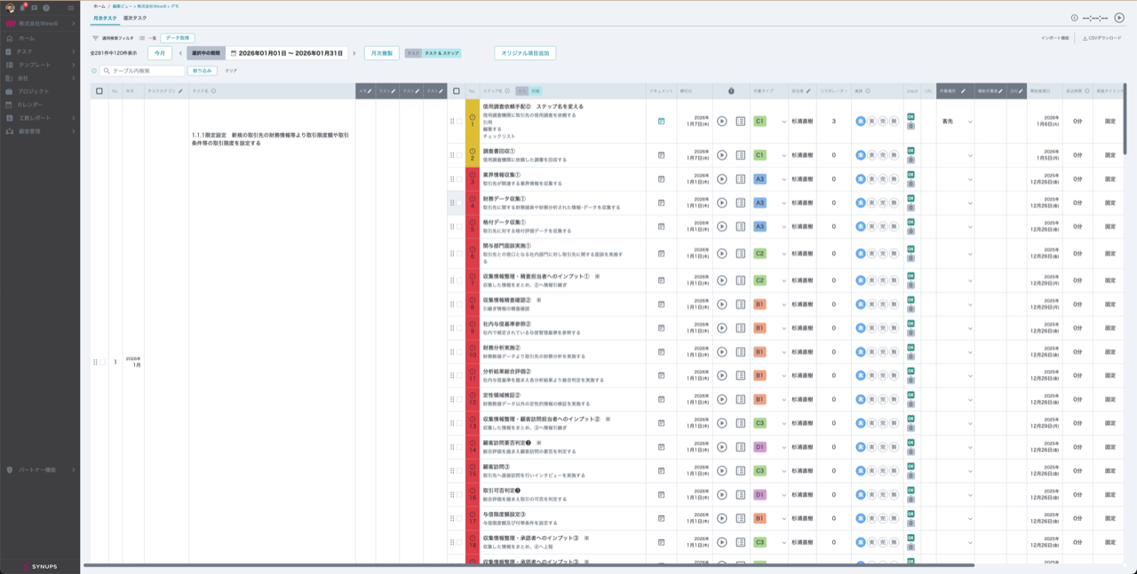Open the 作業タイプ dropdown for step 信用調査依頼手配
The height and width of the screenshot is (574, 1137).
pos(783,122)
